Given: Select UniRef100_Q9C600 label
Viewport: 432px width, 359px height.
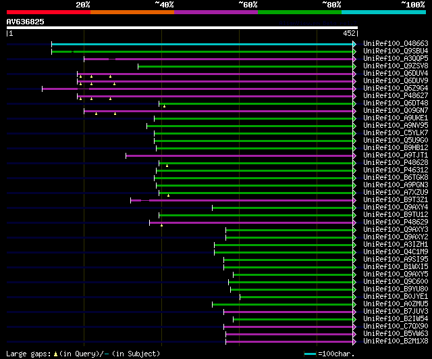Looking at the screenshot, I should [x=396, y=282].
